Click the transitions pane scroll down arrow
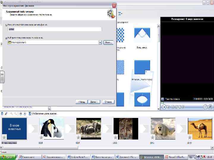Viewport: 214px width, 160px height. (x=158, y=109)
